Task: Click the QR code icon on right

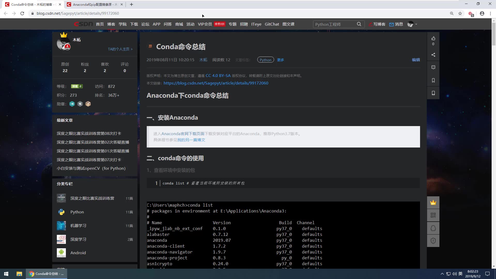Action: (x=433, y=215)
